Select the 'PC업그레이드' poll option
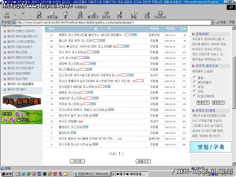This screenshot has width=236, height=177. pos(194,96)
